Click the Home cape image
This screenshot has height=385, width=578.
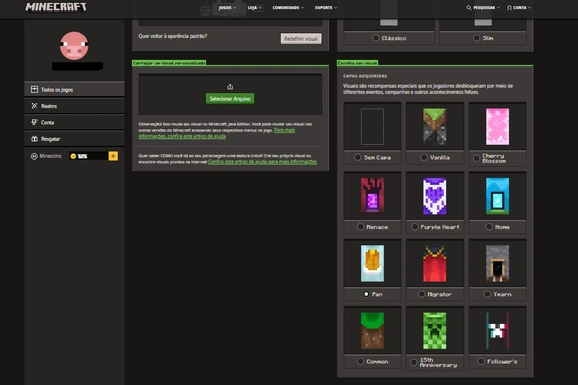[497, 196]
